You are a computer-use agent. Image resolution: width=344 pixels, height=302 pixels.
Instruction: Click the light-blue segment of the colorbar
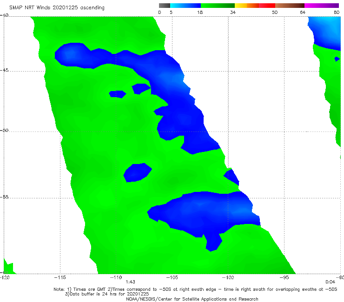pyautogui.click(x=185, y=6)
